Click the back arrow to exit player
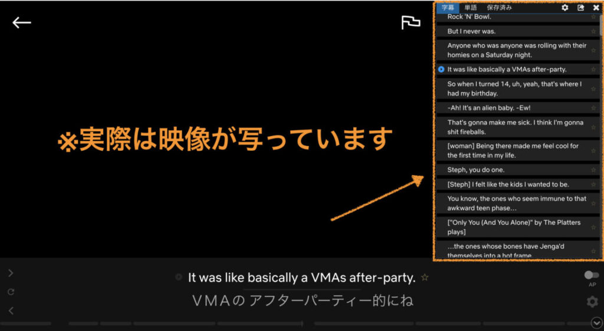 click(22, 22)
